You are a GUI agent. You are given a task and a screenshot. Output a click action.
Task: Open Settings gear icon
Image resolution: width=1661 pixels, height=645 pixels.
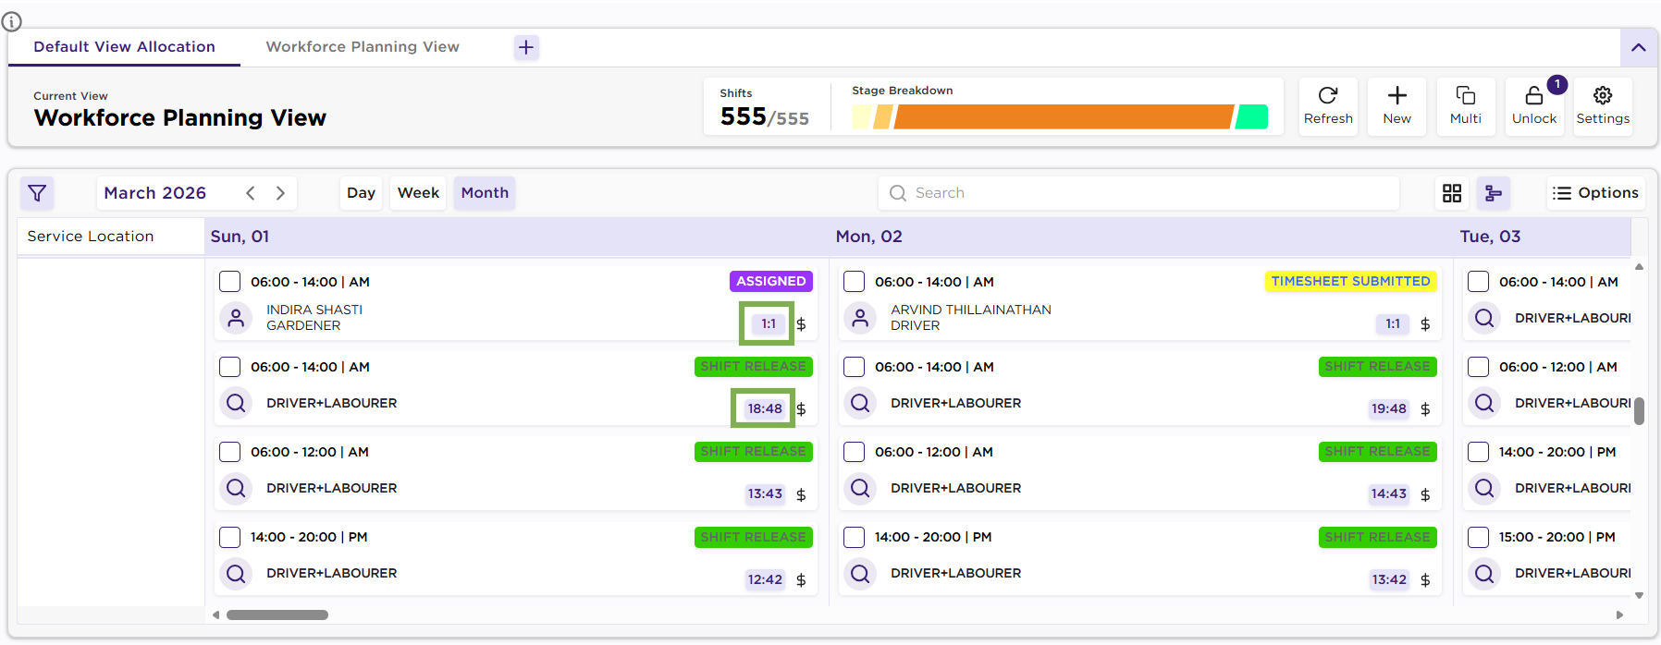(1603, 96)
